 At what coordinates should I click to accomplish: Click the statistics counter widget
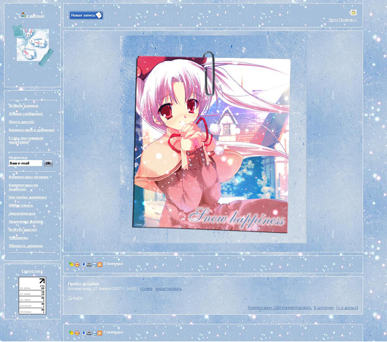point(32,296)
